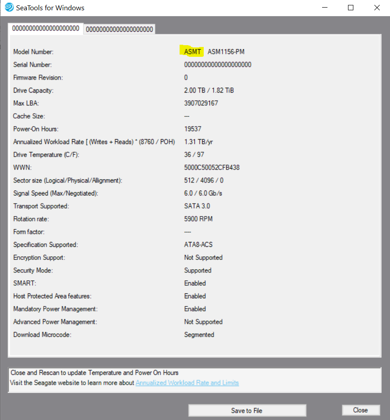This screenshot has height=420, width=390.
Task: Click the ATA8-ACS specification value
Action: 198,245
